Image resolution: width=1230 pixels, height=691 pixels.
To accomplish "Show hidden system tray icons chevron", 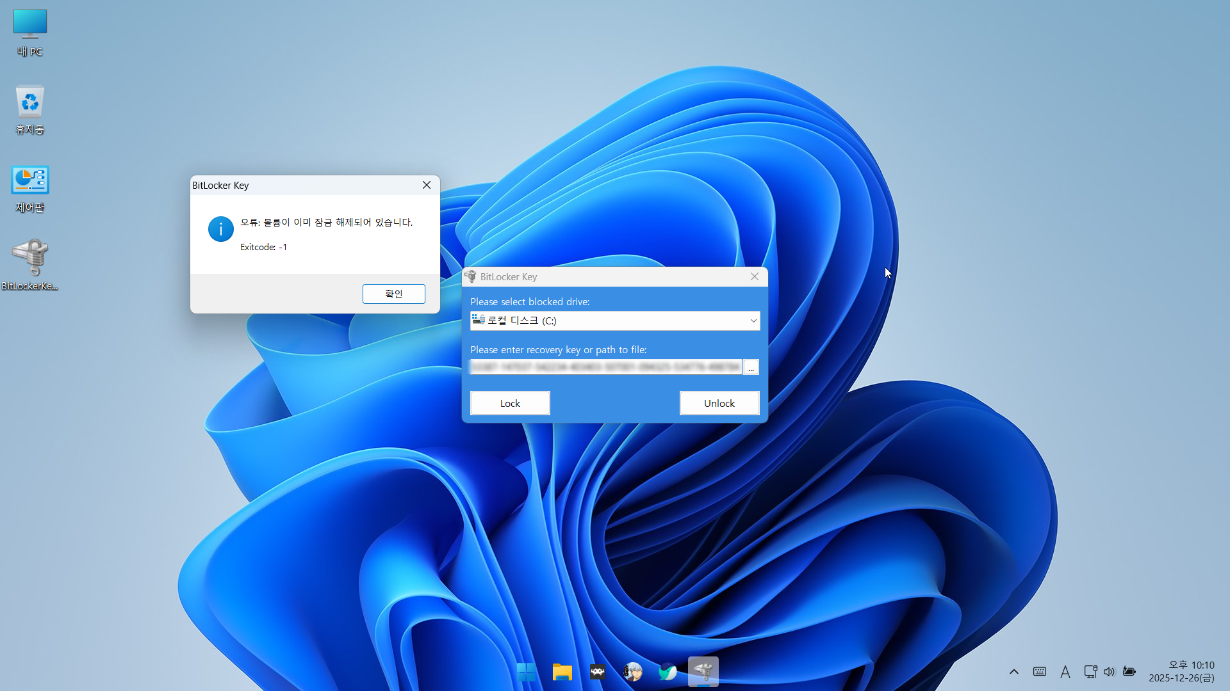I will (1013, 672).
